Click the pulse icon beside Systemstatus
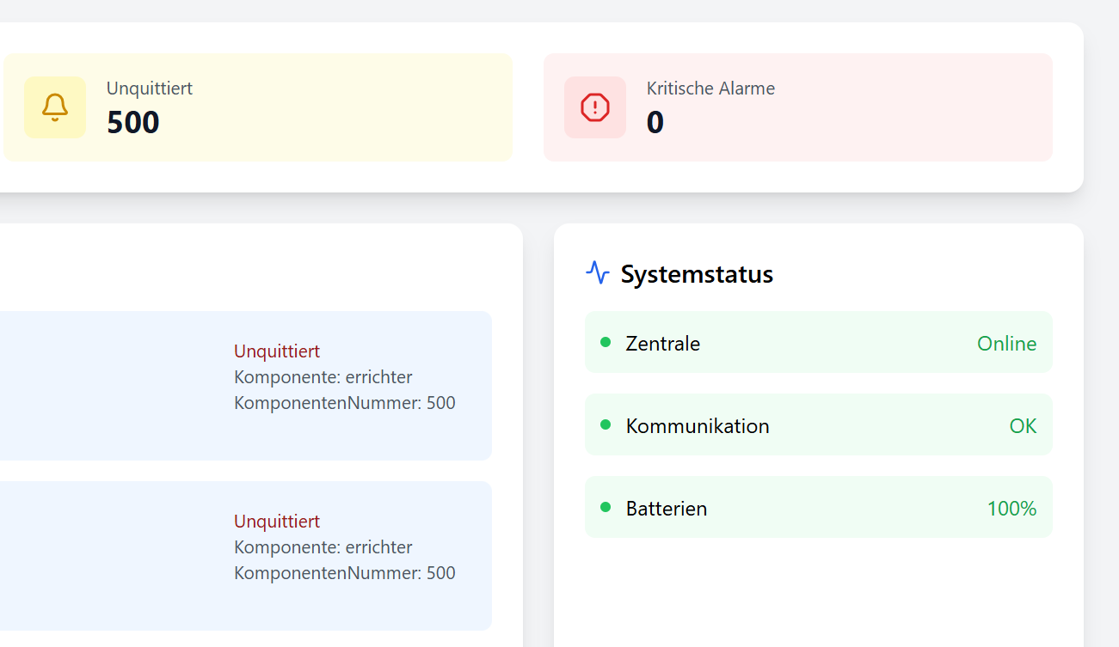This screenshot has height=647, width=1119. click(x=598, y=273)
